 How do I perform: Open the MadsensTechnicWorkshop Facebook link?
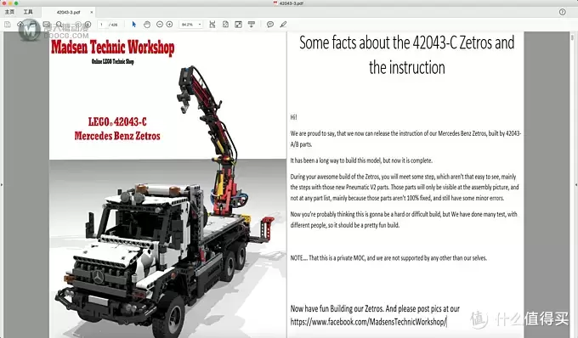(369, 322)
